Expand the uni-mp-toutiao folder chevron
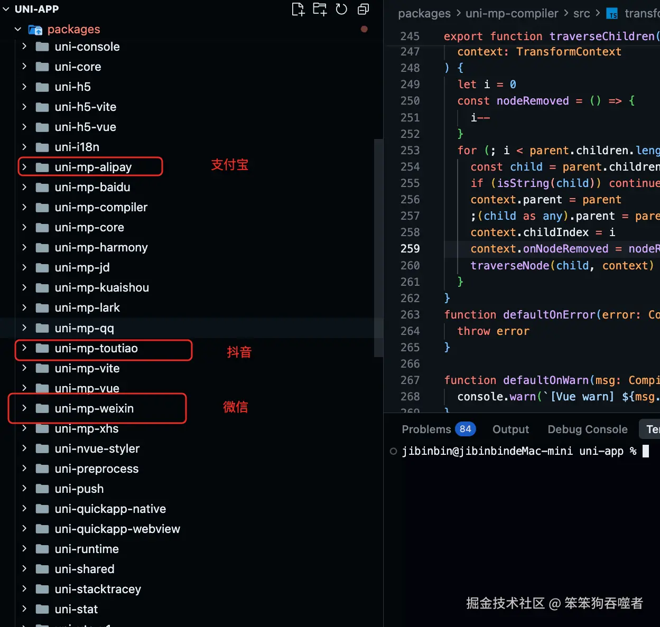 pos(24,348)
